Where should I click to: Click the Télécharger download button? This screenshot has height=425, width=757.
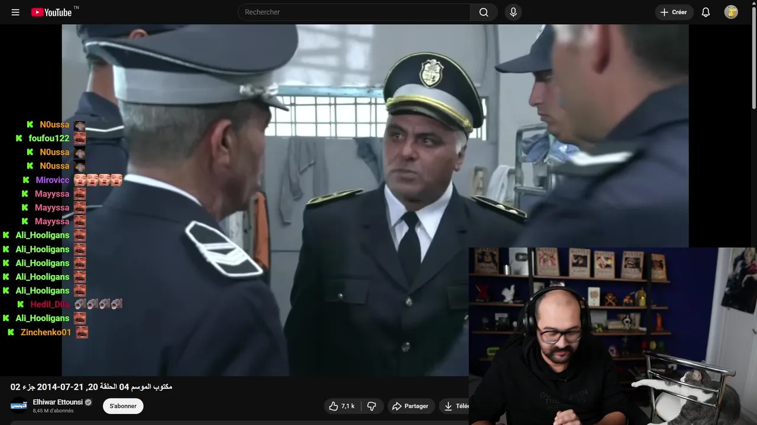pos(454,406)
